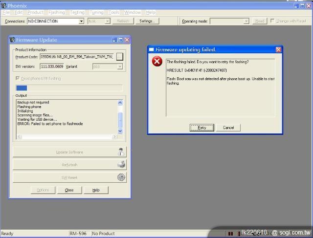Toggle Change with Reset checkbox
Image resolution: width=313 pixels, height=238 pixels.
272,21
